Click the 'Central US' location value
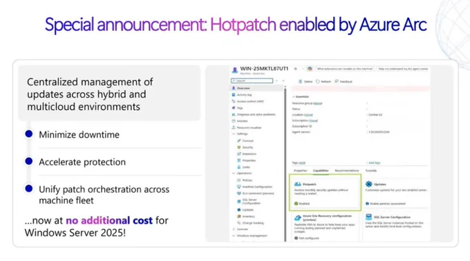Image resolution: width=470 pixels, height=261 pixels. click(375, 115)
